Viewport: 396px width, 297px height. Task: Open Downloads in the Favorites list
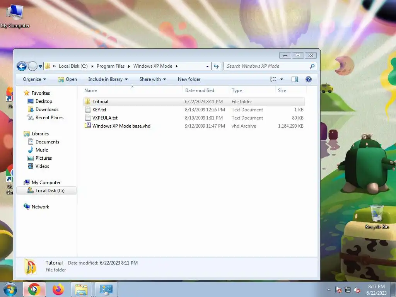(x=47, y=109)
